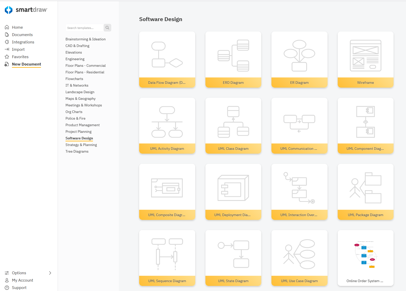Select Tree Diagrams category
Image resolution: width=406 pixels, height=291 pixels.
coord(77,151)
